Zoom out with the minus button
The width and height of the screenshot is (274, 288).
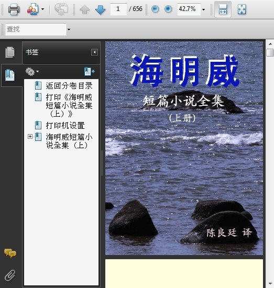pos(155,9)
